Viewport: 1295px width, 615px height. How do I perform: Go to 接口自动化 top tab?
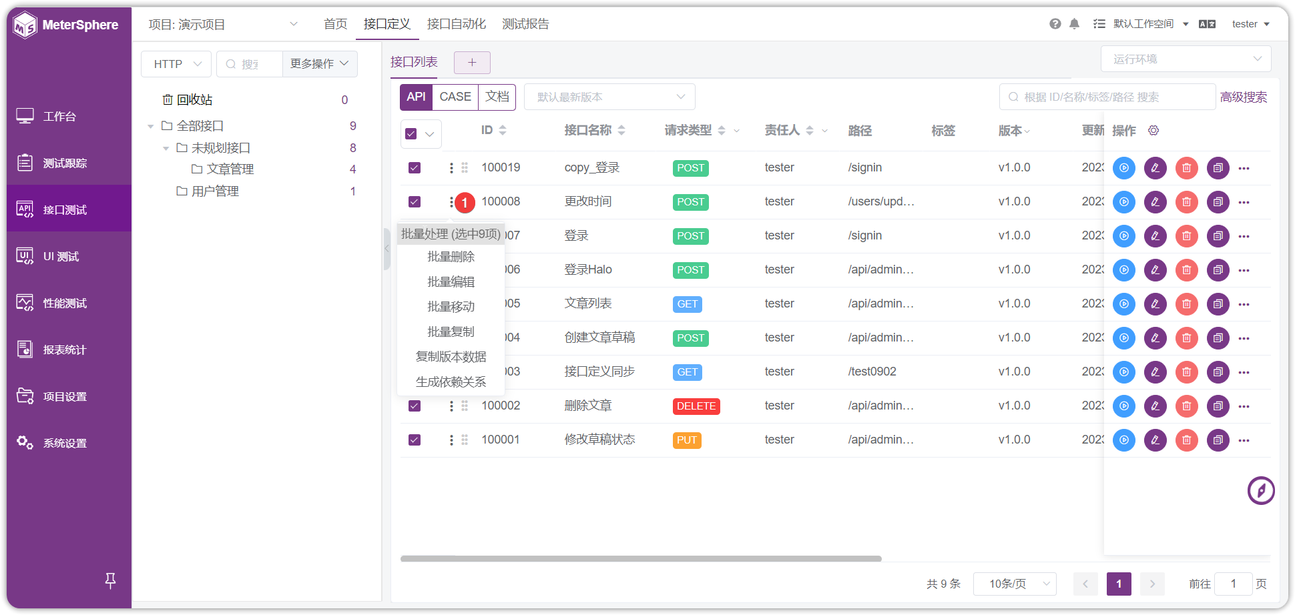pyautogui.click(x=457, y=24)
